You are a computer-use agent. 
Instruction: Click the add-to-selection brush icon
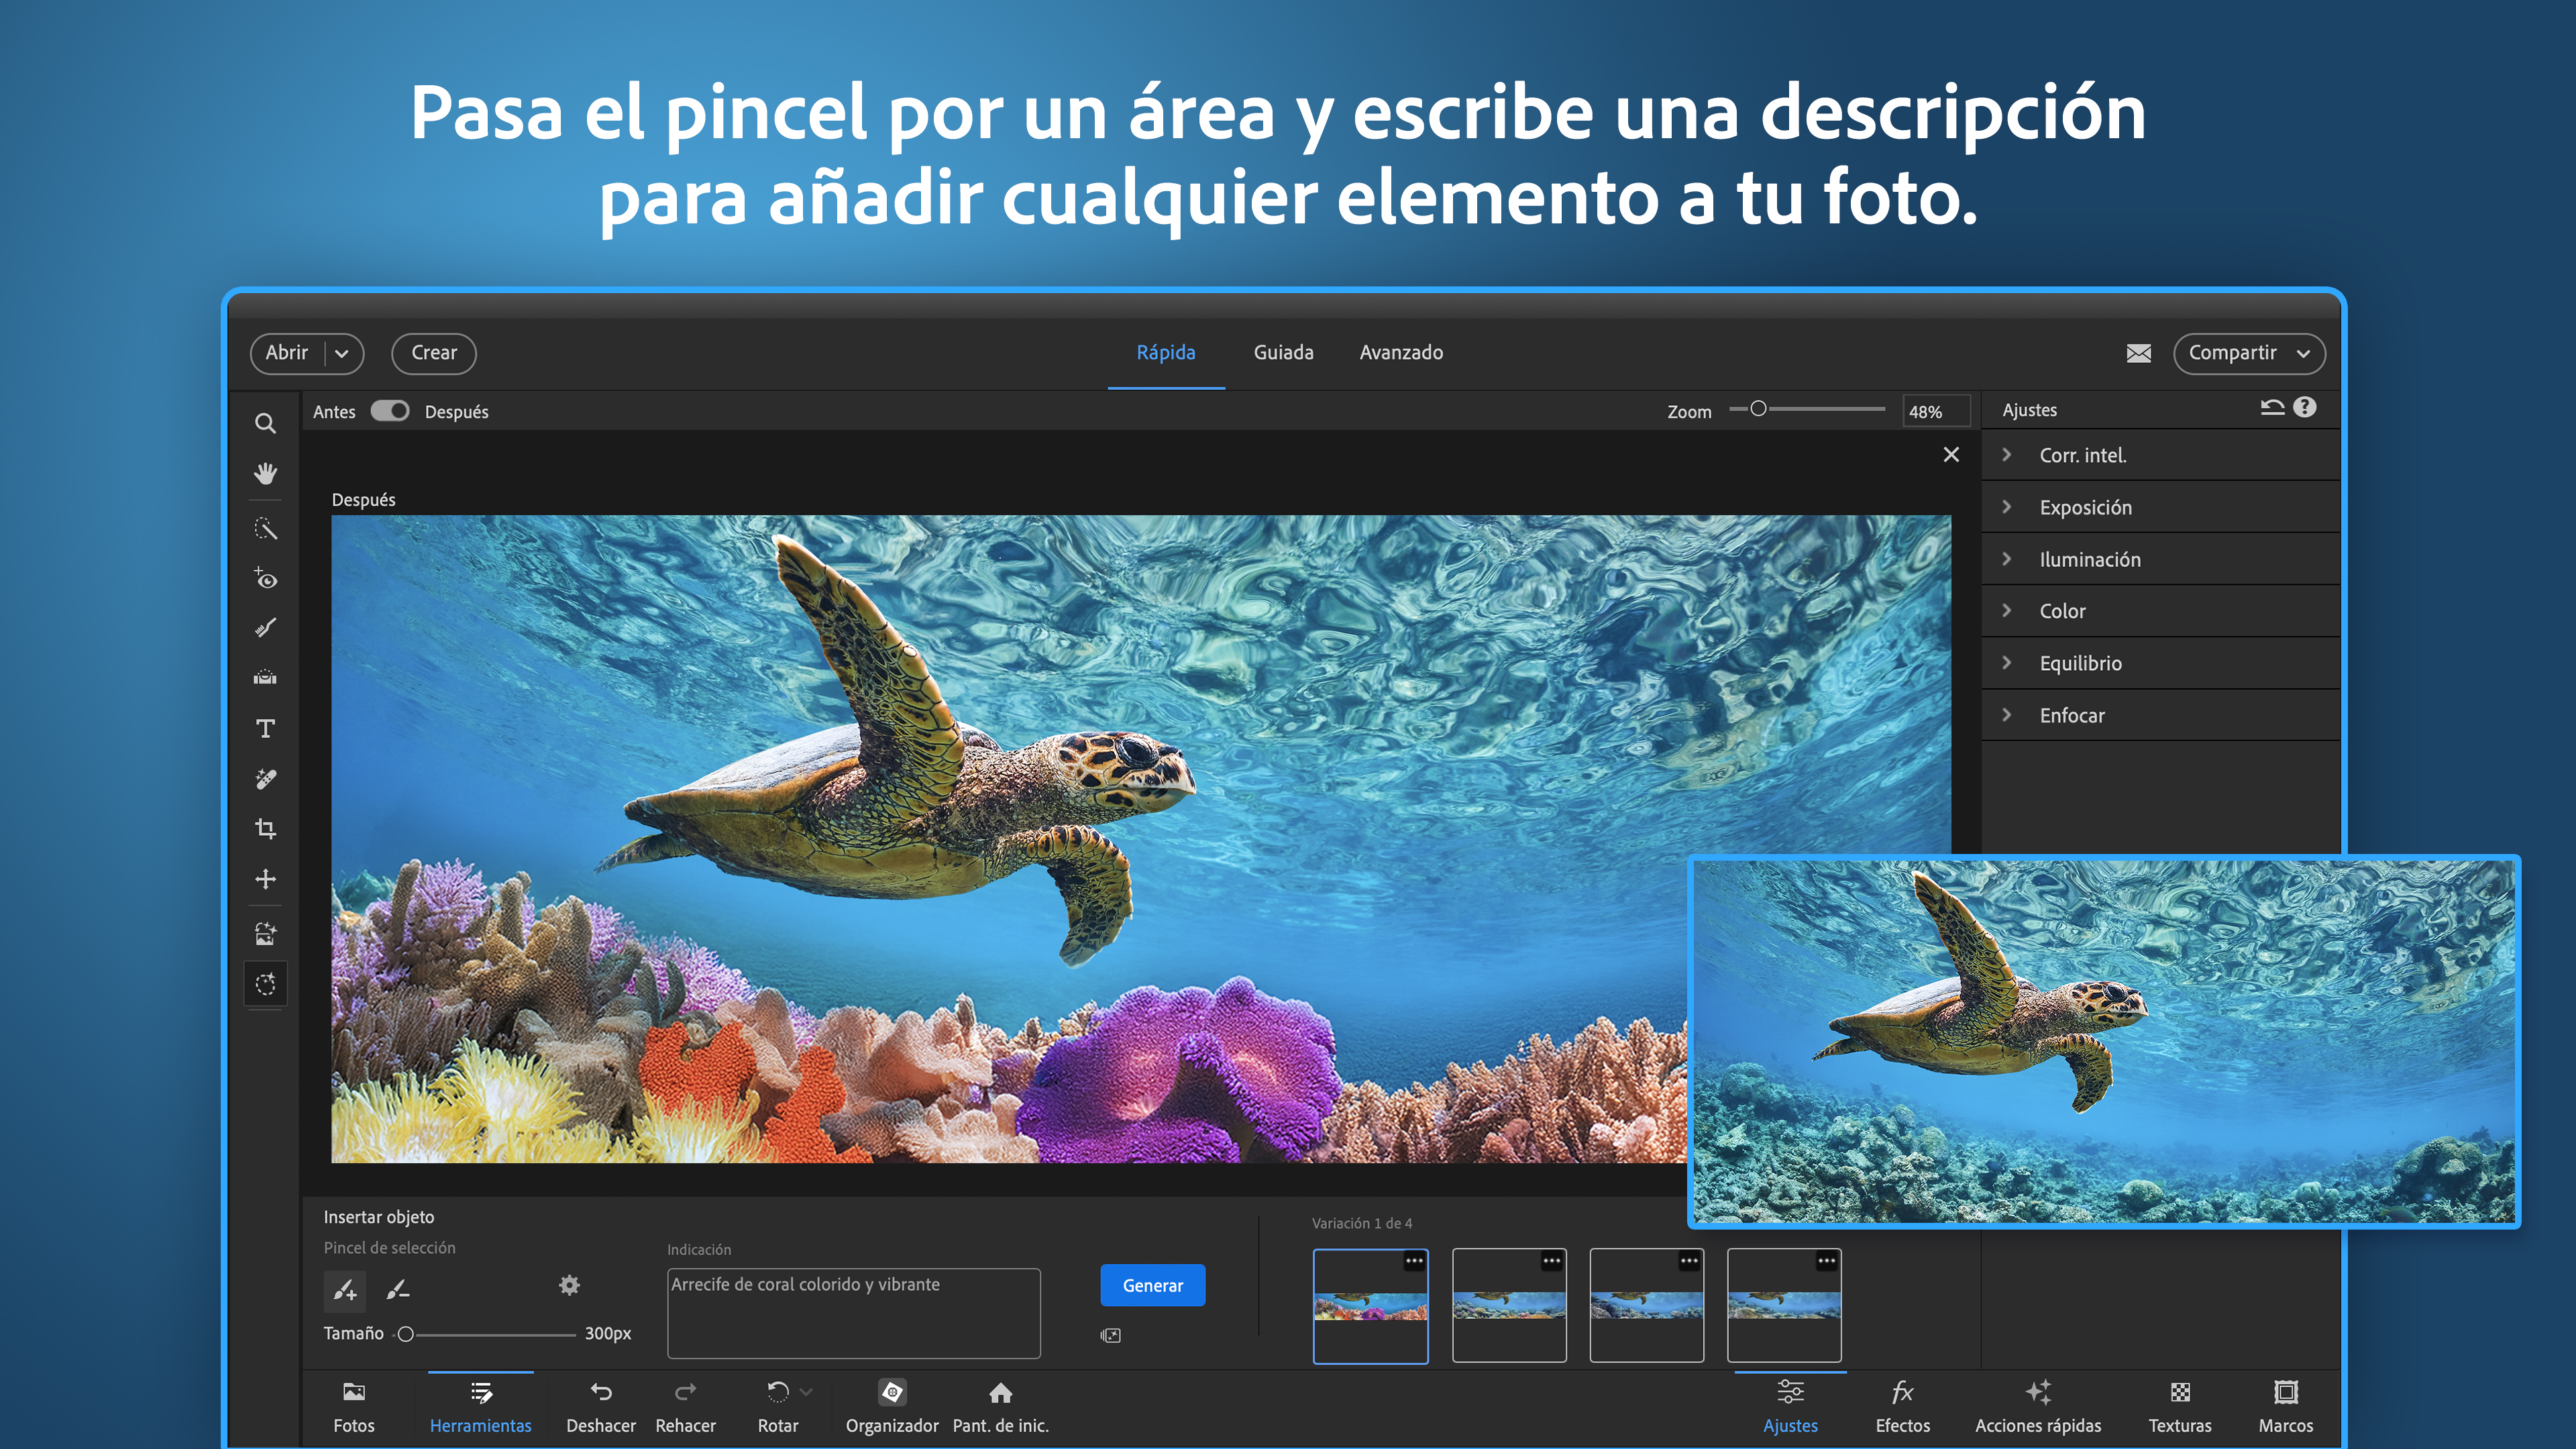[345, 1290]
